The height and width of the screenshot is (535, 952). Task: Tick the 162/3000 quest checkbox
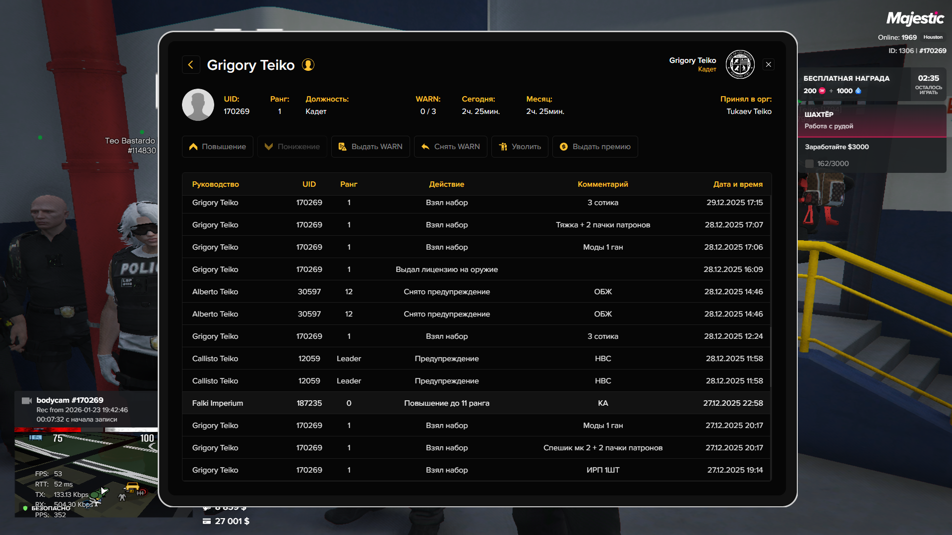(x=809, y=164)
